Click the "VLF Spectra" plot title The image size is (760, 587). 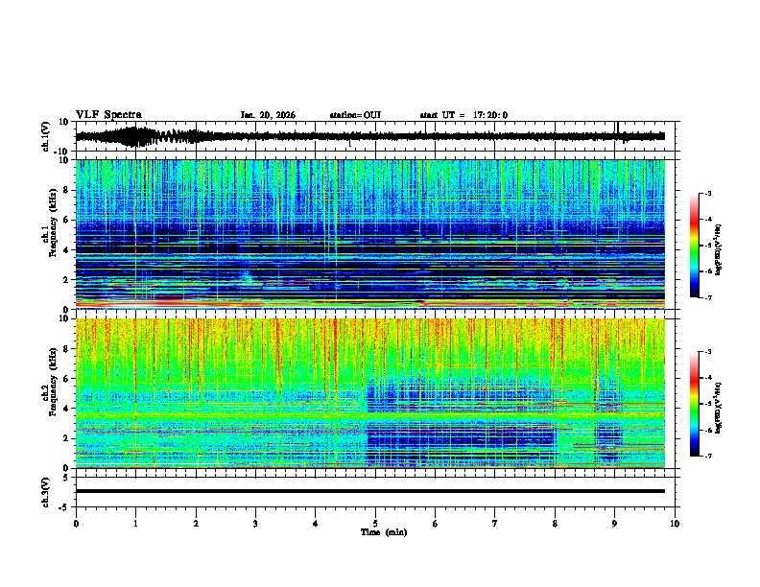point(108,115)
